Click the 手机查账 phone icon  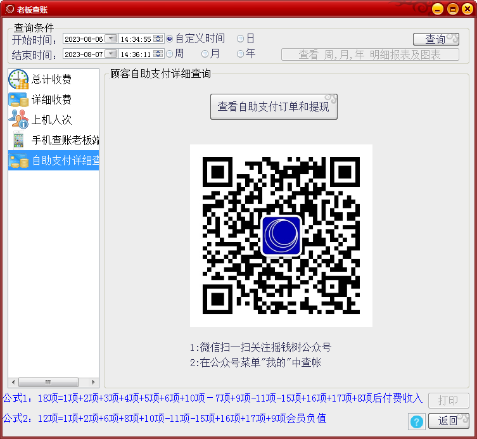(x=18, y=140)
